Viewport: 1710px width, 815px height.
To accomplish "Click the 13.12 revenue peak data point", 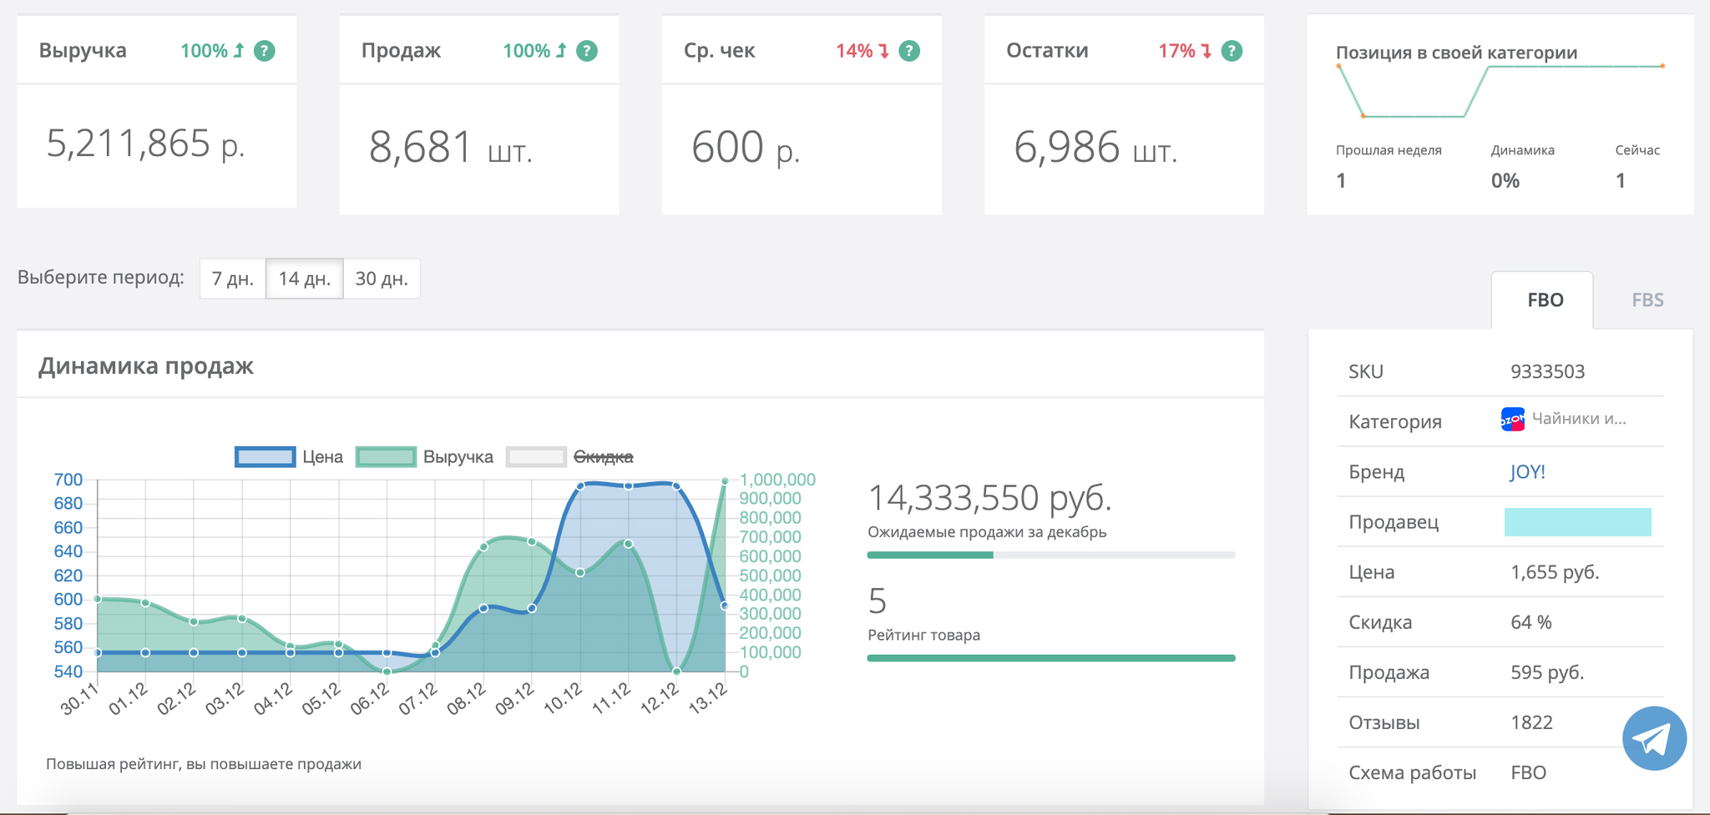I will [x=725, y=481].
